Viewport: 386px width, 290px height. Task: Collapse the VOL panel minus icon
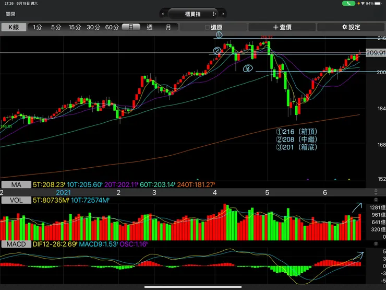[376, 200]
